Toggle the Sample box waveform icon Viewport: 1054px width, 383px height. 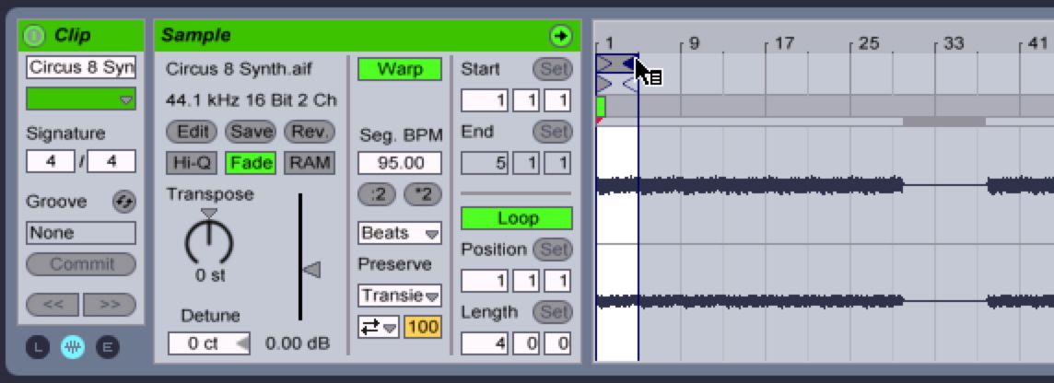[73, 347]
